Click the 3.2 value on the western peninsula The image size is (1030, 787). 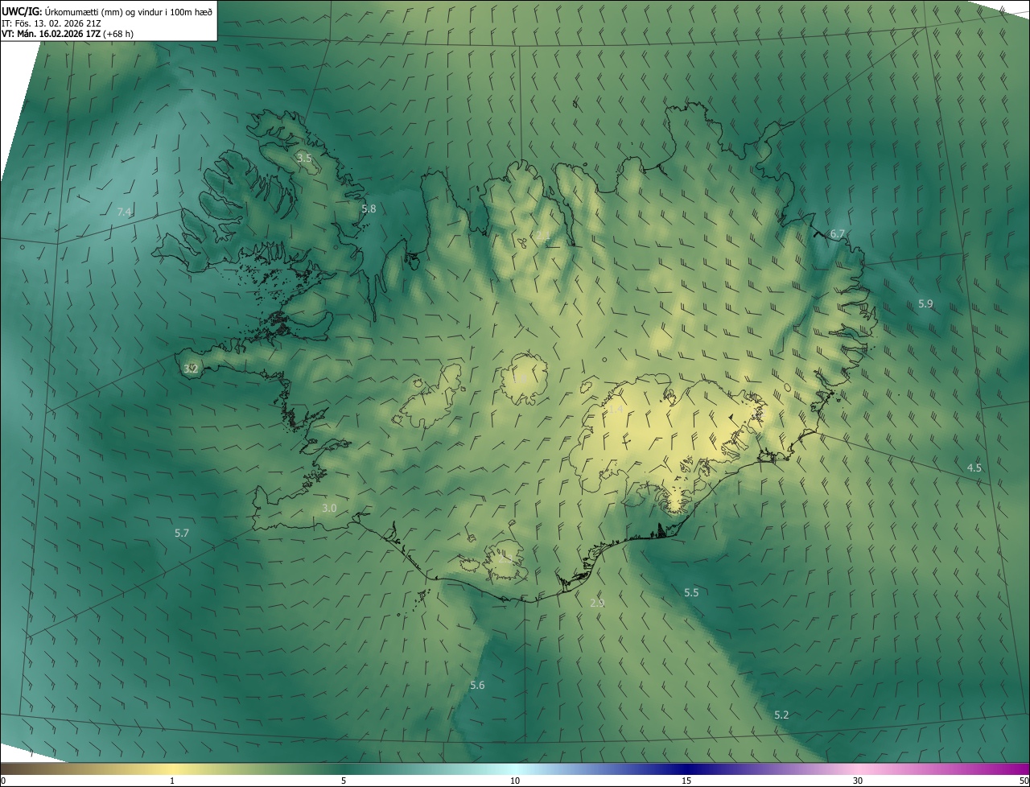click(191, 369)
